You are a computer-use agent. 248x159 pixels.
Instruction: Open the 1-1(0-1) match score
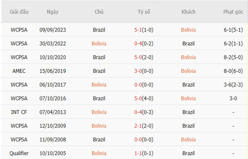point(144,153)
